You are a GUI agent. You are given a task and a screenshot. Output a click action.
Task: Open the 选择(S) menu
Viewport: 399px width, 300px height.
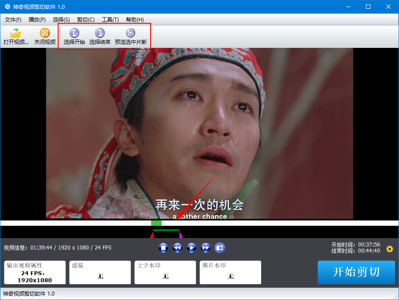click(x=61, y=19)
